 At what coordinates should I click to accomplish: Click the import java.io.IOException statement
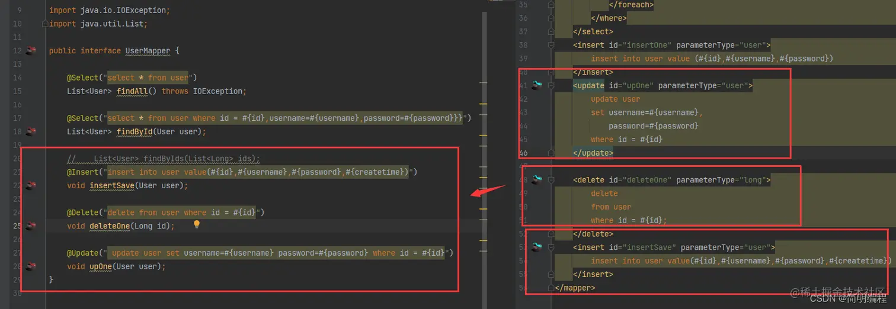tap(110, 11)
